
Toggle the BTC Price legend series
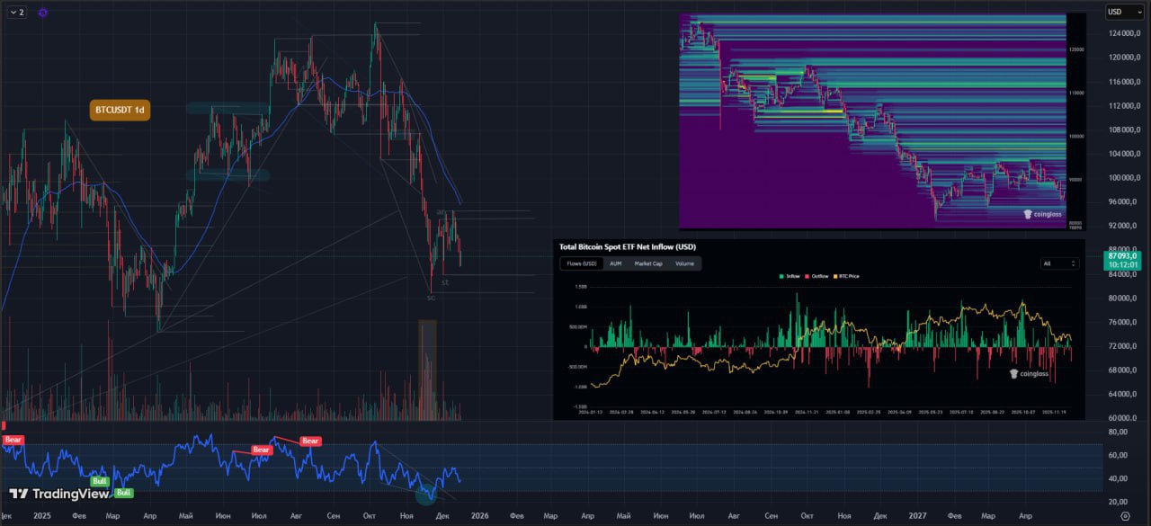click(847, 276)
